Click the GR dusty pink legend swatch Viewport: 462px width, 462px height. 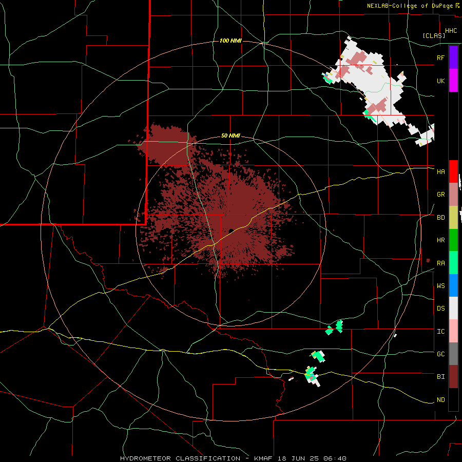453,194
